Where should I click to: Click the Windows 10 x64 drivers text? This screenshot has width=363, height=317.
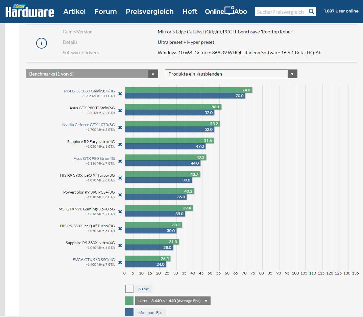tap(239, 53)
